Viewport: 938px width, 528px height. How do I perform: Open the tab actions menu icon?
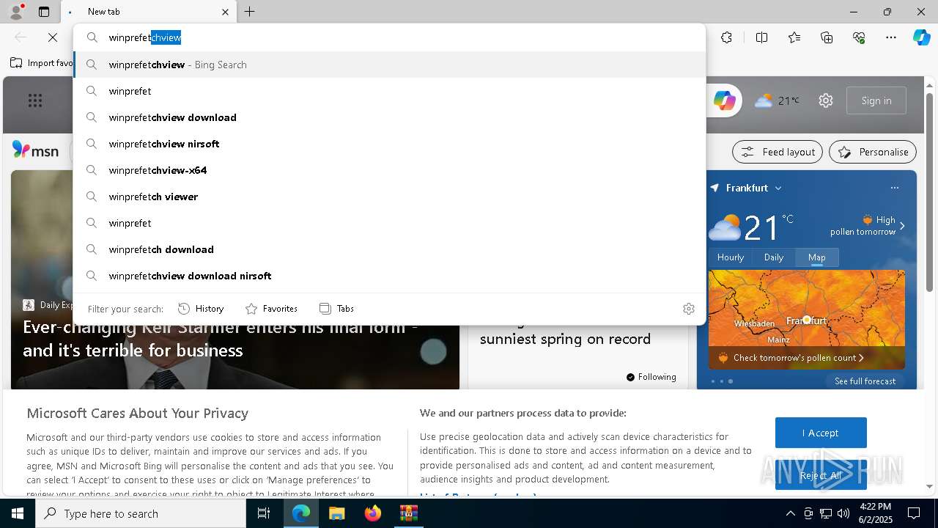point(44,12)
